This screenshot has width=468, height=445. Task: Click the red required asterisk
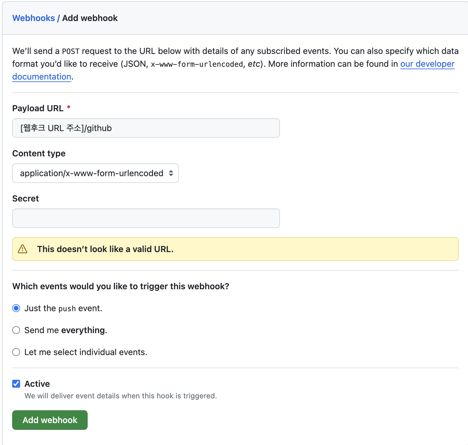[69, 108]
